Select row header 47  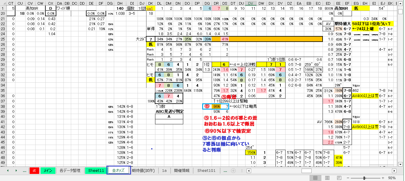[3, 152]
